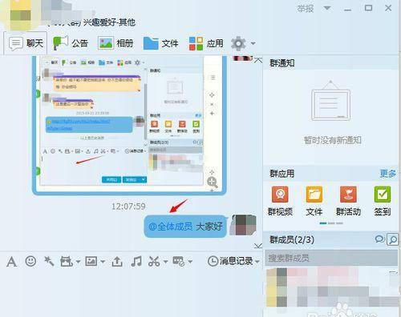Click the group gift box icon

tap(66, 262)
